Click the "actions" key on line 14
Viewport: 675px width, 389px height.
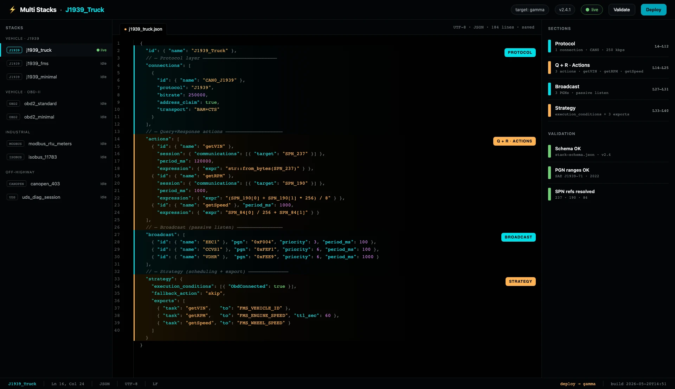coord(159,139)
